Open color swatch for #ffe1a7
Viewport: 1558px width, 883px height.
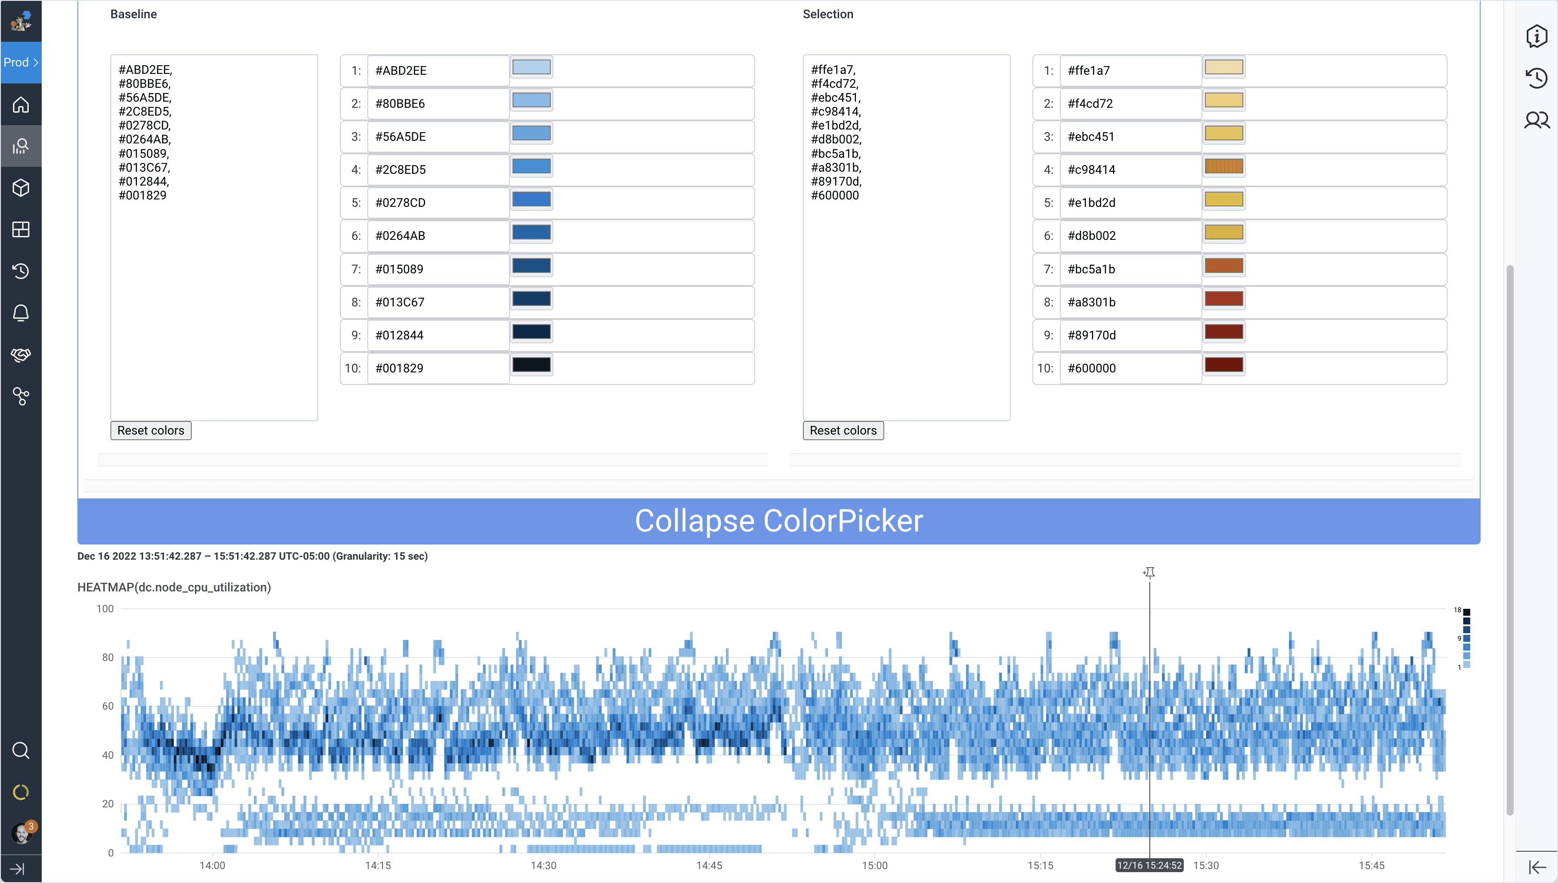(1224, 67)
